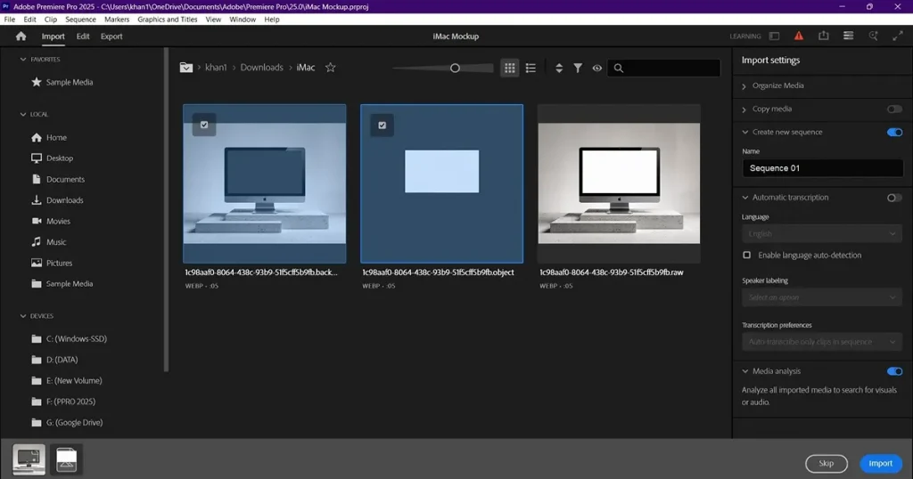The height and width of the screenshot is (479, 913).
Task: Click the Sequence 01 name field
Action: pyautogui.click(x=822, y=168)
